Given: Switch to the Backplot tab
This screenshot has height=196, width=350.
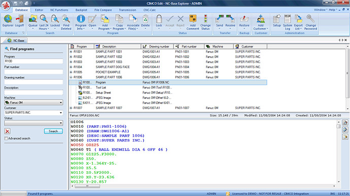Looking at the screenshot, I should tap(81, 10).
